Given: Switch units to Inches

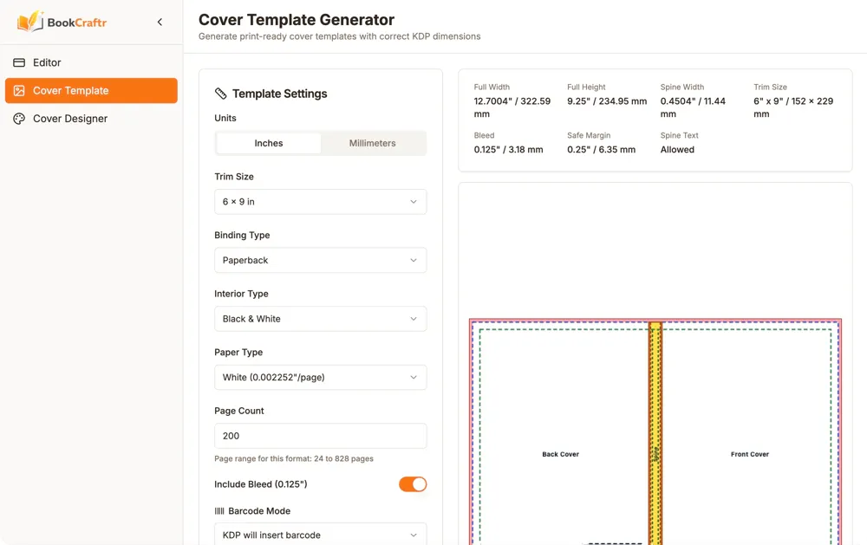Looking at the screenshot, I should pyautogui.click(x=269, y=143).
